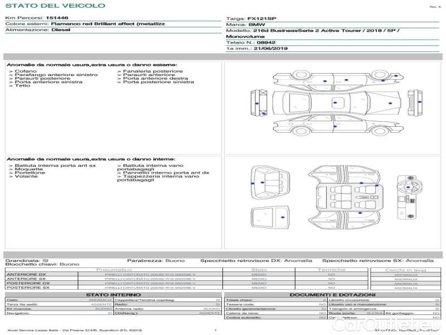Image resolution: width=446 pixels, height=335 pixels.
Task: Select Battuta interna vano portabagagli entry
Action: [x=150, y=167]
